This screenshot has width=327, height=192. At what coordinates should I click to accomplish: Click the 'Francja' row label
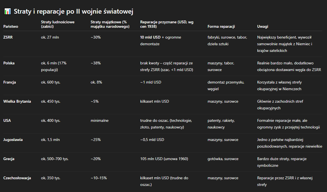pyautogui.click(x=10, y=82)
